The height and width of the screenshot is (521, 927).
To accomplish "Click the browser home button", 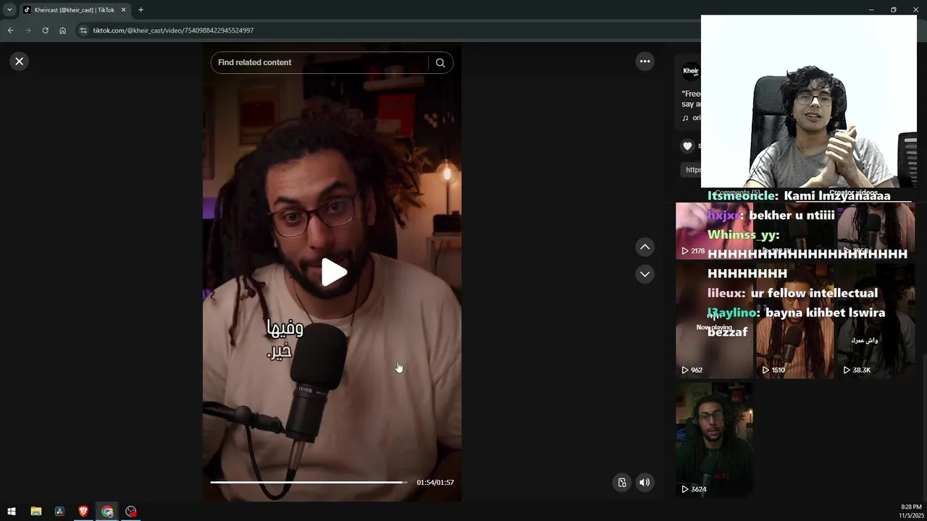I will (x=62, y=30).
